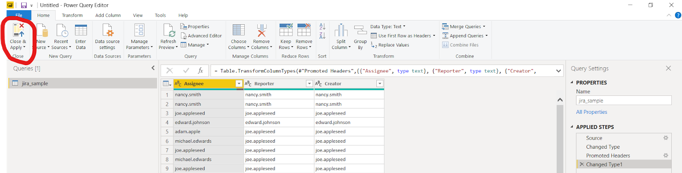Click the All Properties link
Screen dimensions: 682x173
point(591,112)
